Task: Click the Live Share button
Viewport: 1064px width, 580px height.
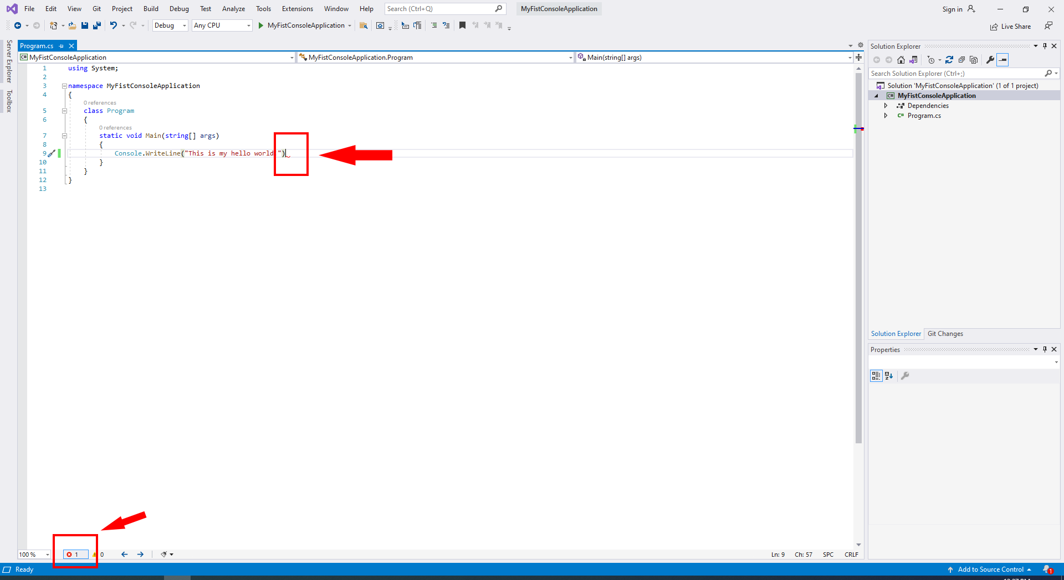Action: click(1011, 27)
